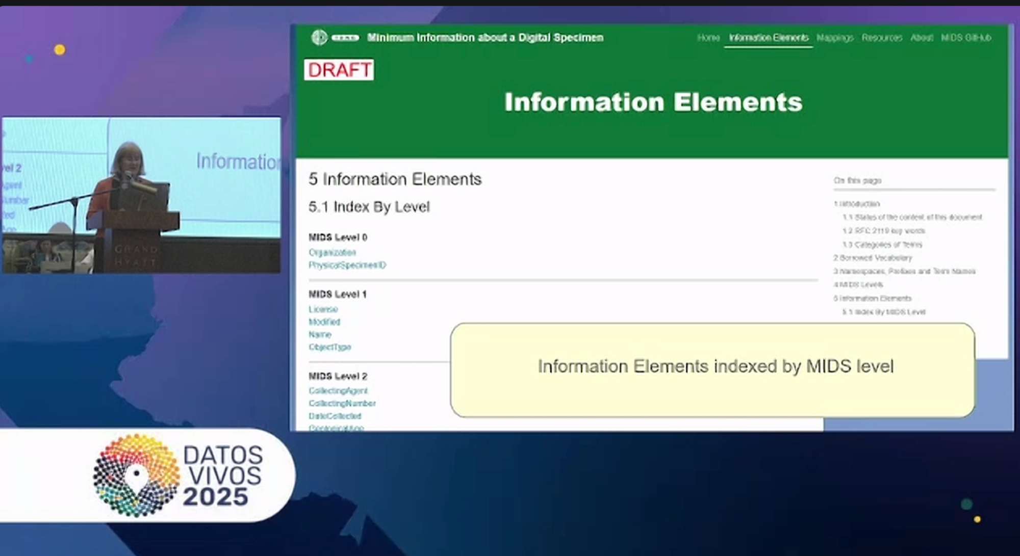Viewport: 1020px width, 556px height.
Task: Open the Modified element link
Action: click(x=324, y=322)
